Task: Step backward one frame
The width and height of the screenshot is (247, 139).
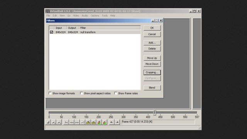Action: tap(71, 122)
